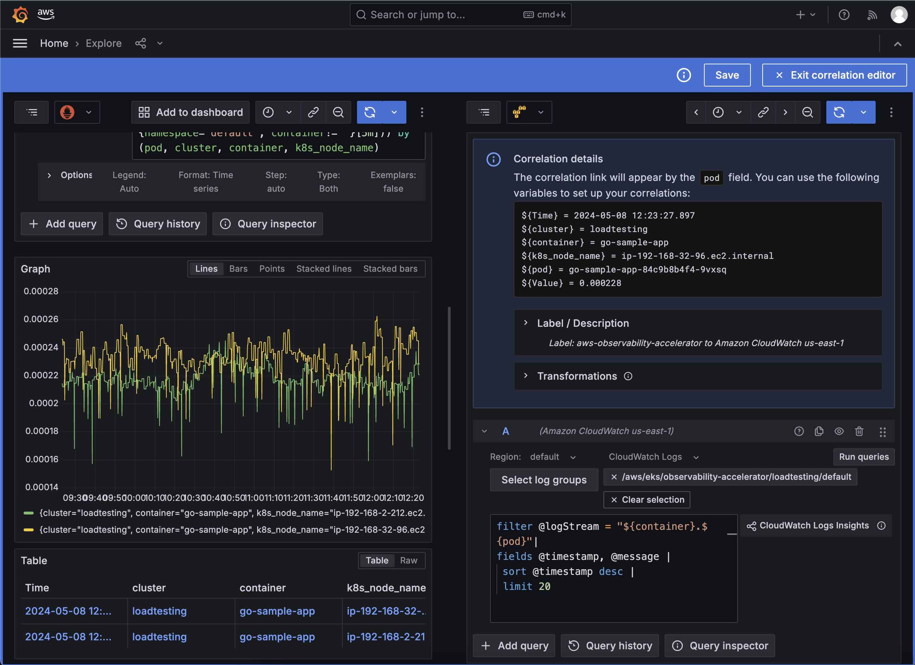915x665 pixels.
Task: Open shortened link icon on right panel
Action: 763,112
